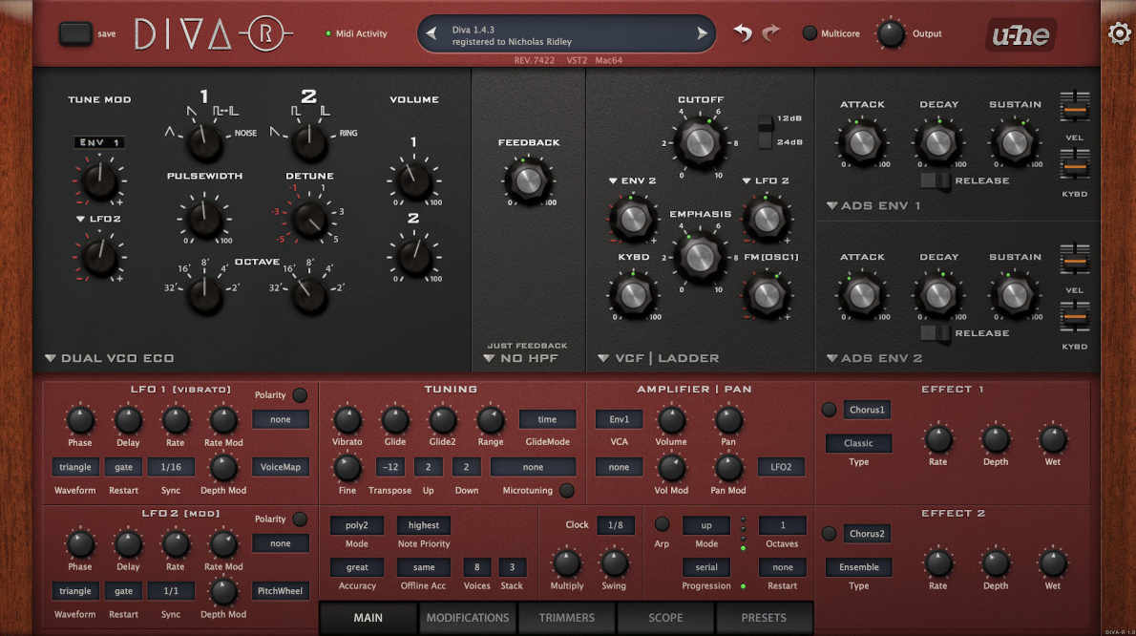The image size is (1136, 636).
Task: Click the Pulsewidth knob
Action: [204, 219]
